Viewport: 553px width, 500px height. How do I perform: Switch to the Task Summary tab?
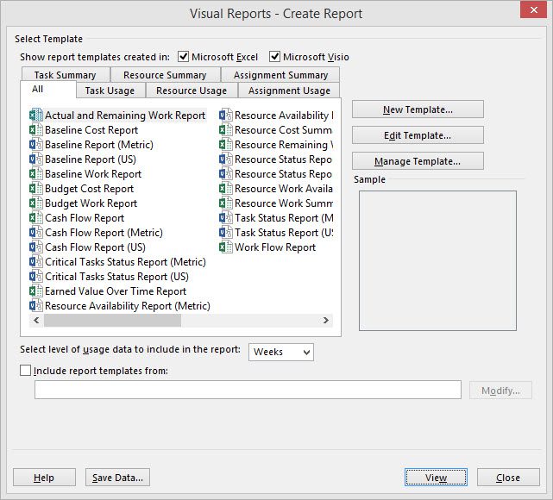(66, 75)
